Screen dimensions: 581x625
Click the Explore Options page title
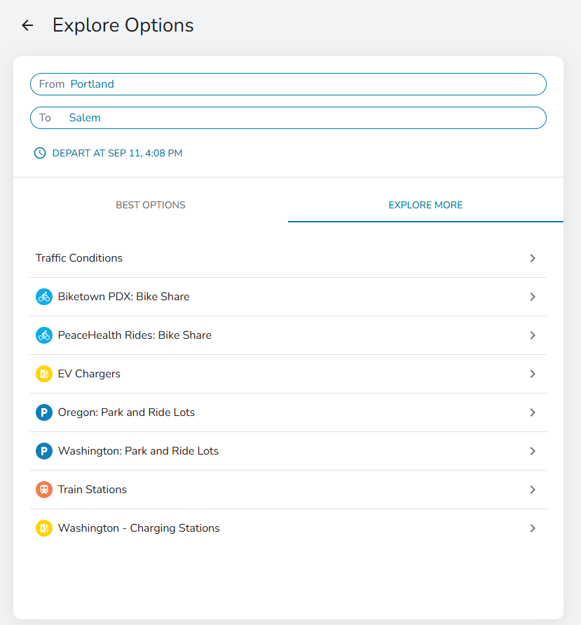[x=123, y=25]
